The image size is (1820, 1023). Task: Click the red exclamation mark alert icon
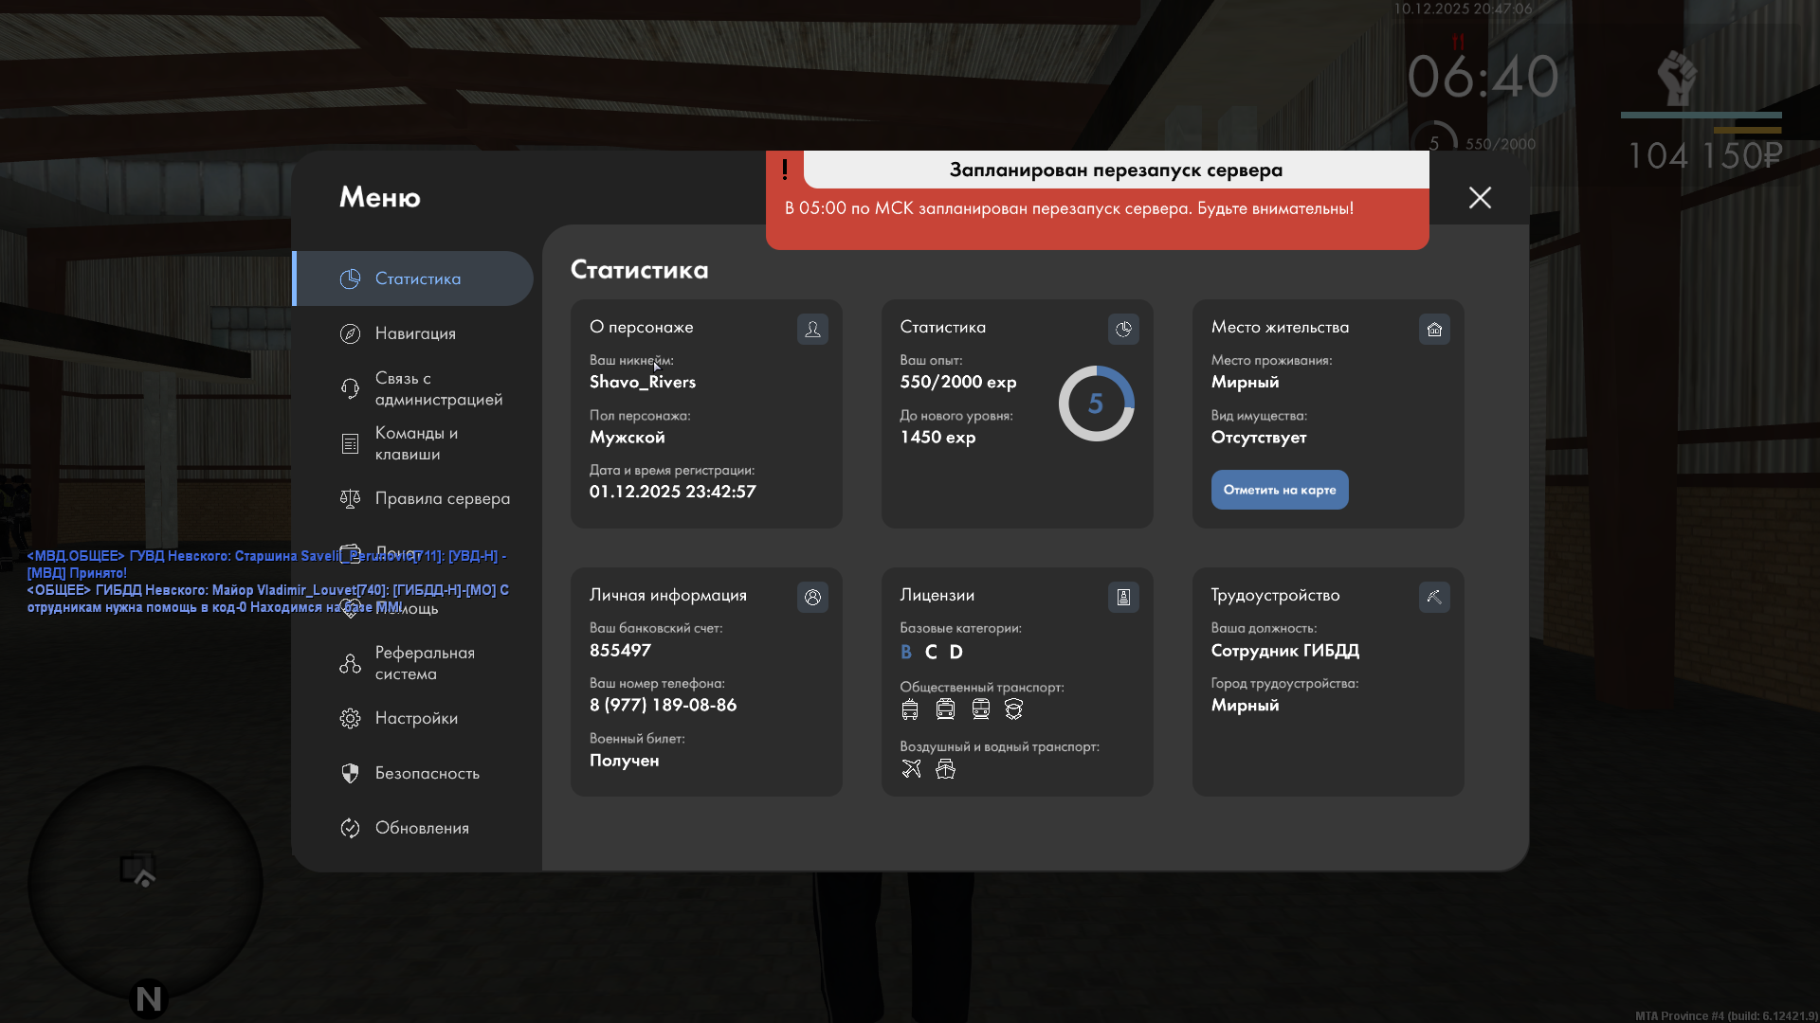(x=785, y=170)
